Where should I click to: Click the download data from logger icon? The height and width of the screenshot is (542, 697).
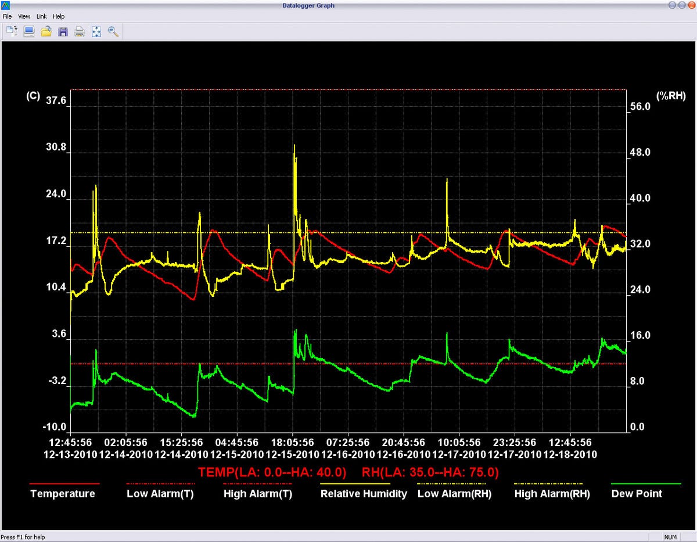pos(11,31)
